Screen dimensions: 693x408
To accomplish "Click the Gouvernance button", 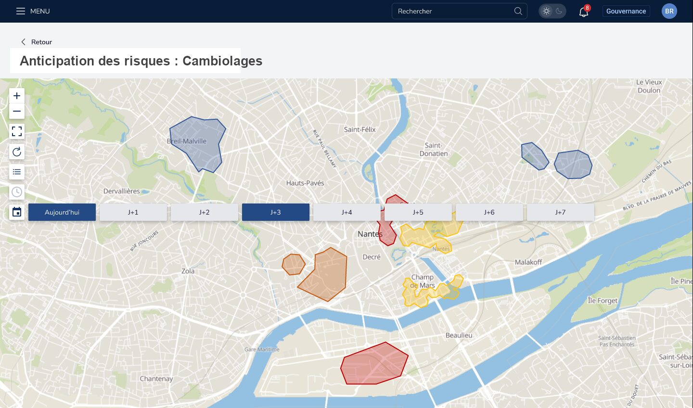I will click(x=626, y=11).
